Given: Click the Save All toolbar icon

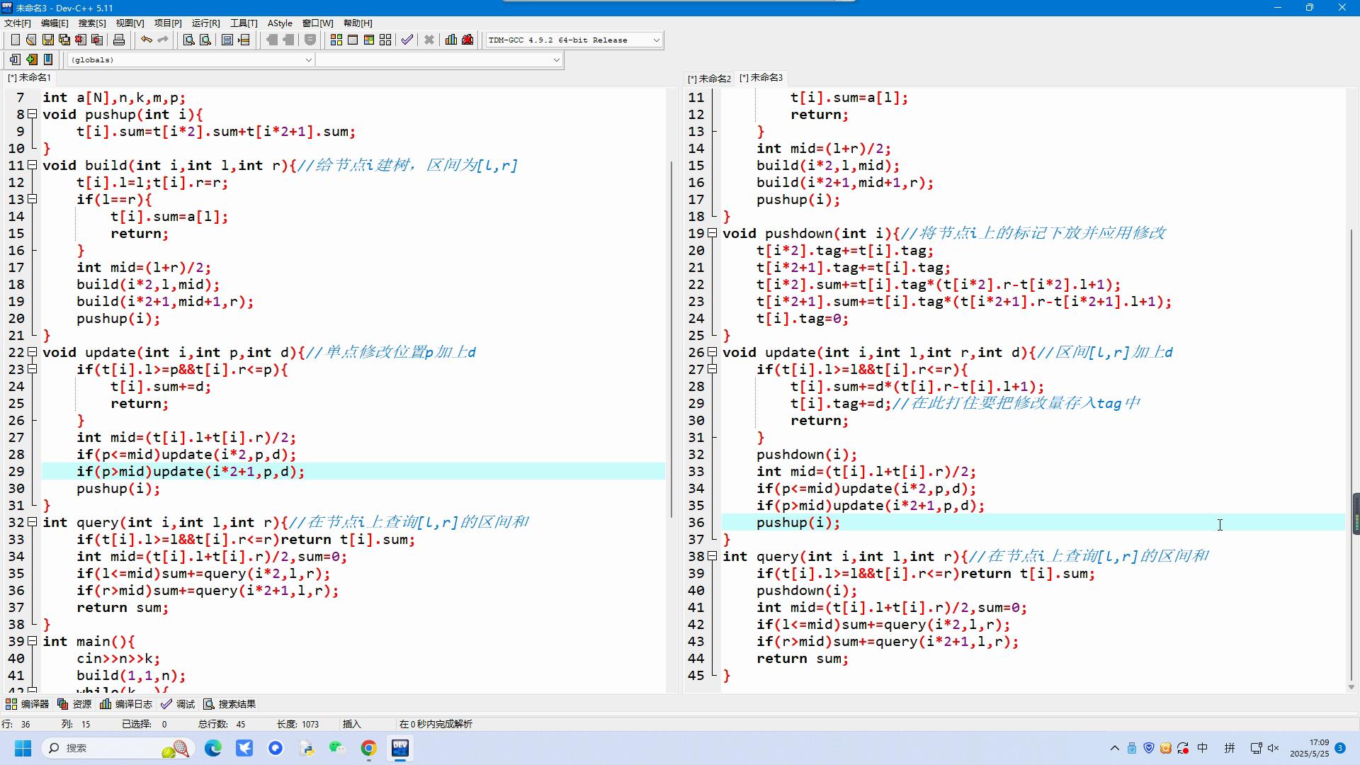Looking at the screenshot, I should pos(64,40).
